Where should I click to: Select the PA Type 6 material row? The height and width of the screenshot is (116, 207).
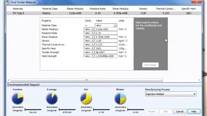[x=104, y=13]
